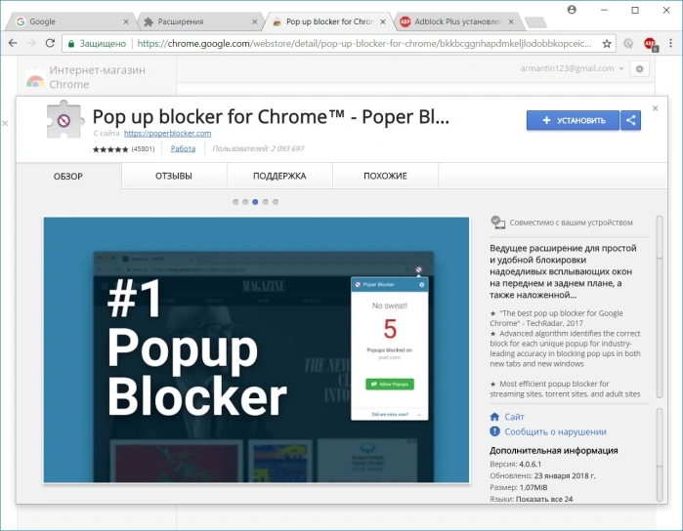683x531 pixels.
Task: Select the second screenshot carousel dot
Action: [x=245, y=202]
